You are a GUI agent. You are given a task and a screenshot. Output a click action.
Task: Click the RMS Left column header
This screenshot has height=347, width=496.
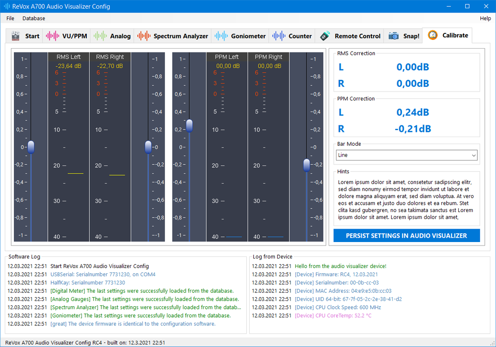pos(69,57)
